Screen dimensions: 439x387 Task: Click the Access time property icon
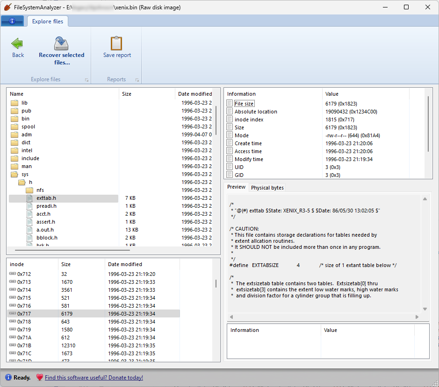point(230,151)
